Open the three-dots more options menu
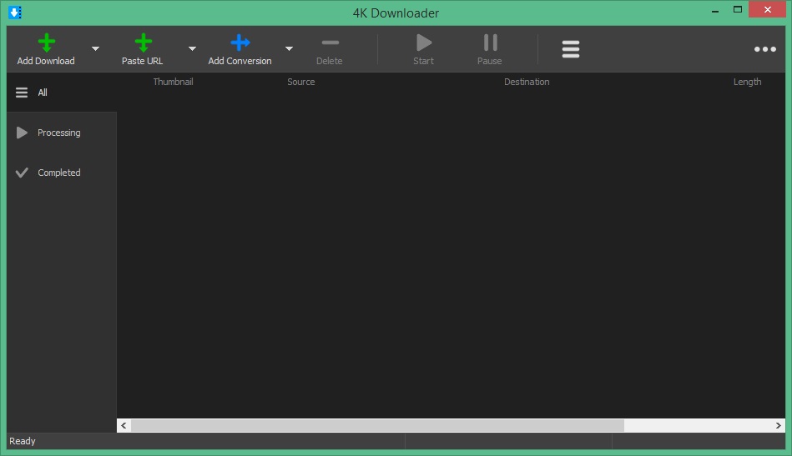792x456 pixels. coord(764,49)
